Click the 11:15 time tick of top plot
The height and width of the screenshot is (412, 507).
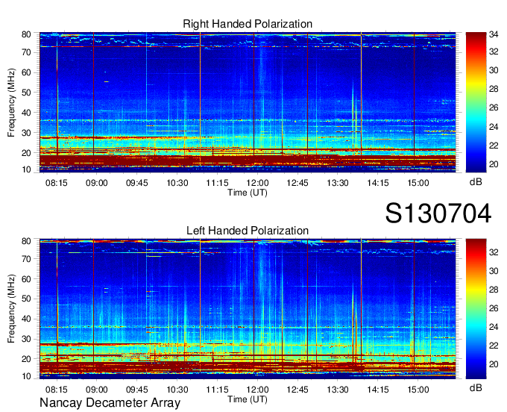pyautogui.click(x=217, y=183)
